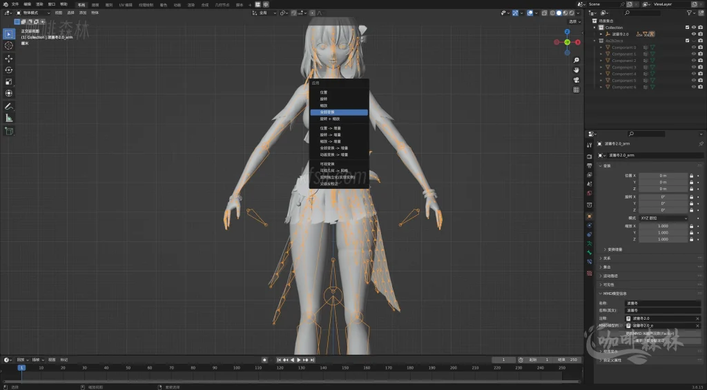
Task: Disable render camera icon for Component 6
Action: [x=700, y=87]
